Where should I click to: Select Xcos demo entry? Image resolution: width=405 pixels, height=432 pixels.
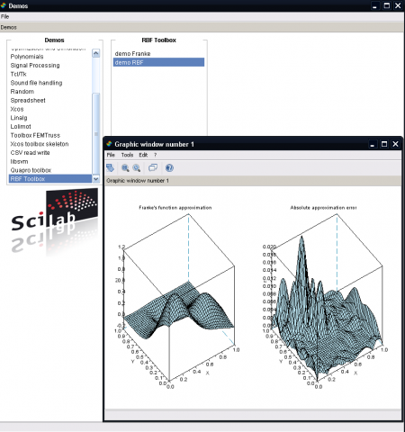click(x=50, y=109)
